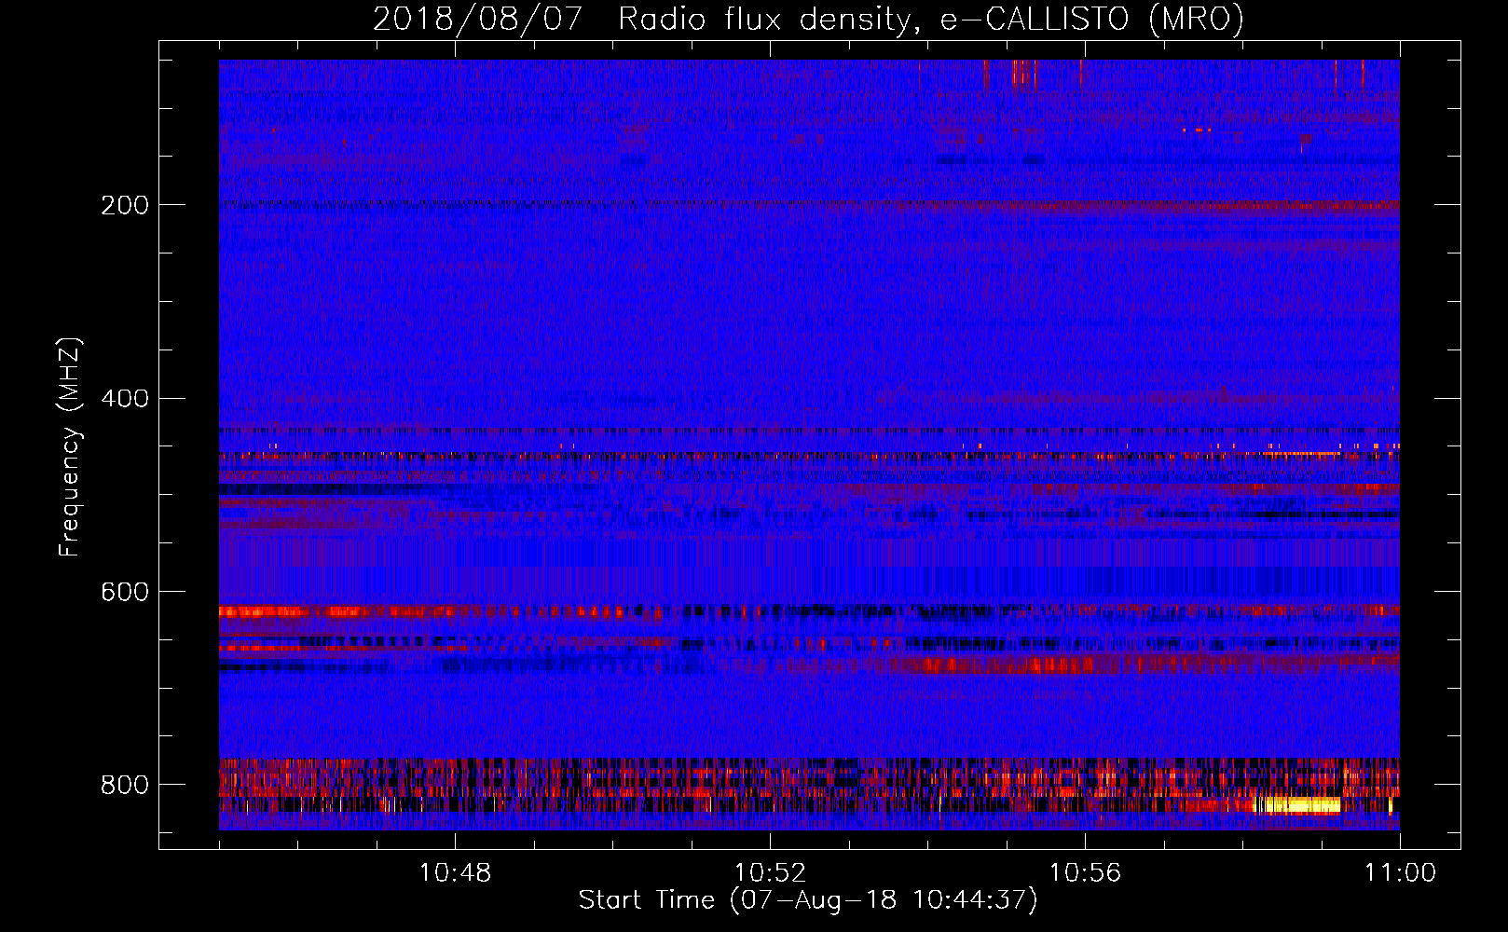
Task: Click the 400 frequency tick label
Action: click(125, 399)
